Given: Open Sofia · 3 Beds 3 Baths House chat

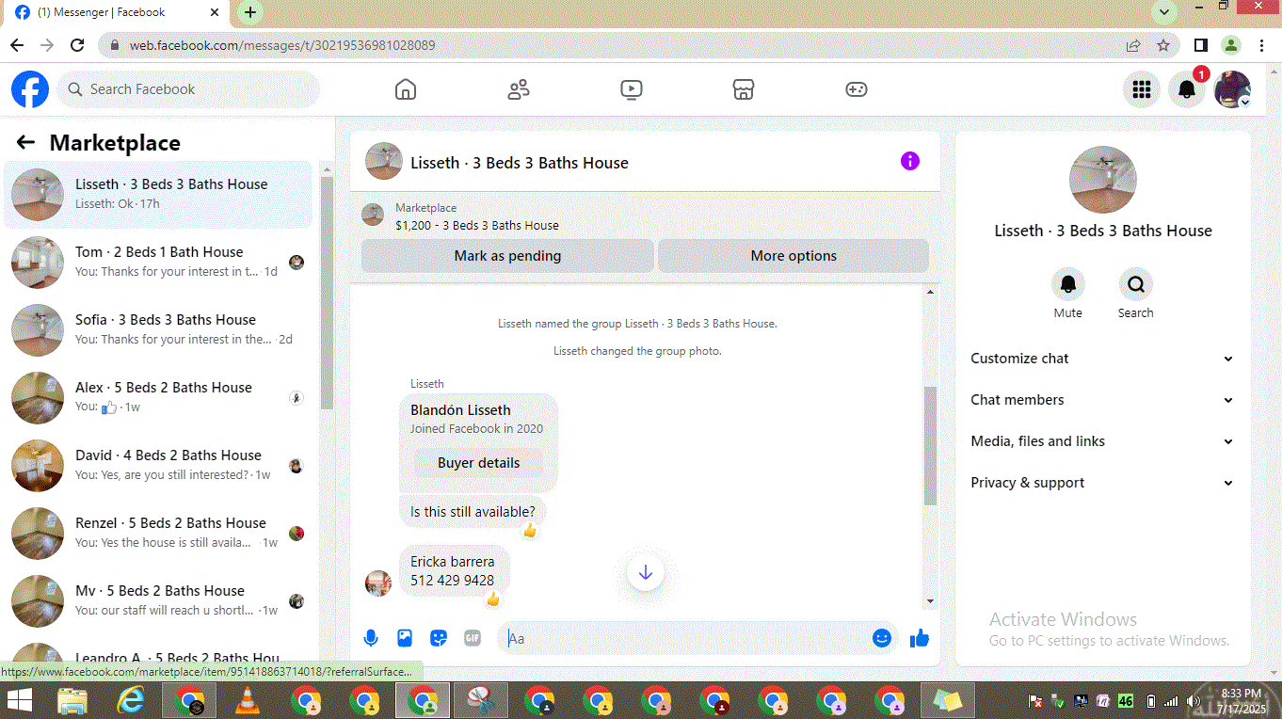Looking at the screenshot, I should (x=158, y=329).
